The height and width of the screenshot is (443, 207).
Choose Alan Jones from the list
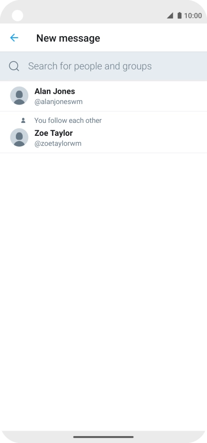coord(103,96)
